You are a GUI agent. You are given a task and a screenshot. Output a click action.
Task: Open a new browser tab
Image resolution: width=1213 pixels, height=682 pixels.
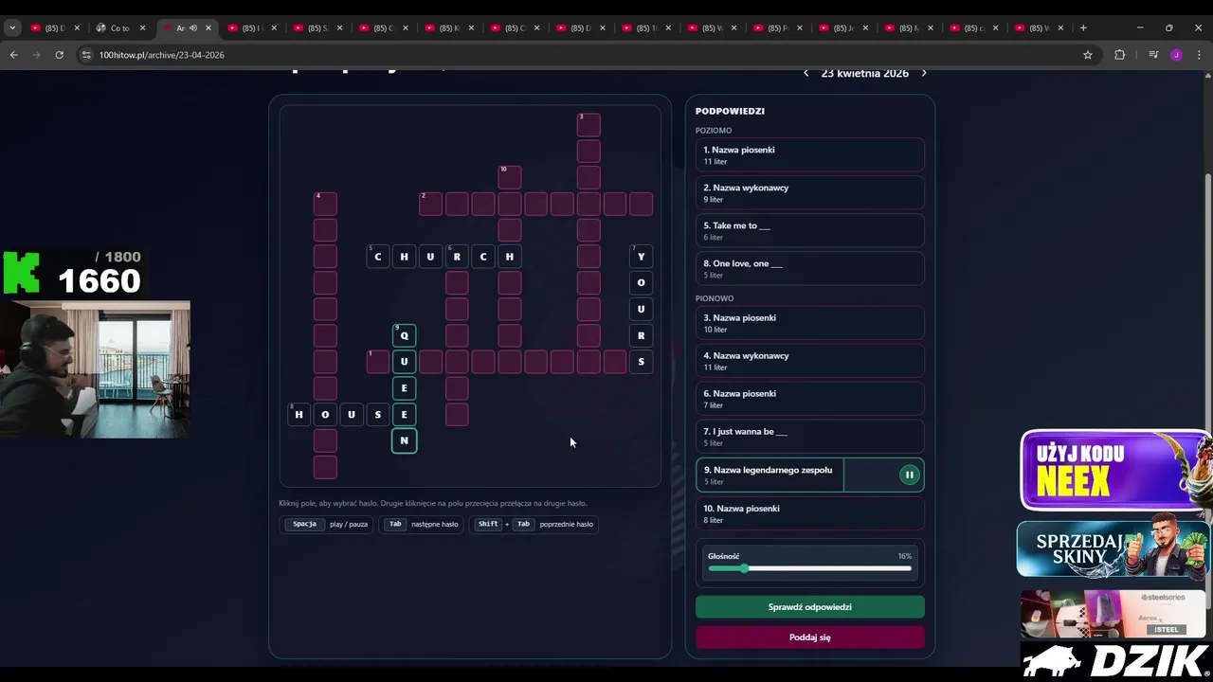click(1083, 27)
